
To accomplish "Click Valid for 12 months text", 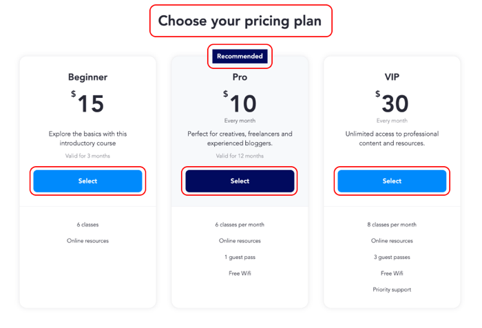I will click(x=240, y=156).
